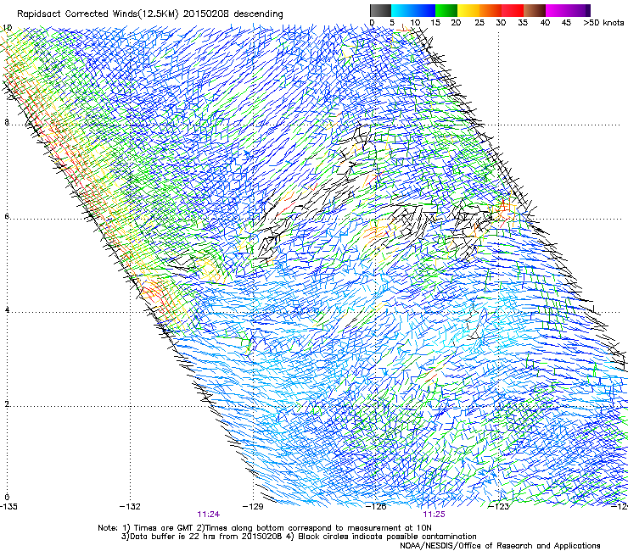Click the brown 35-40 knots legend swatch
628x551 pixels.
coord(535,10)
